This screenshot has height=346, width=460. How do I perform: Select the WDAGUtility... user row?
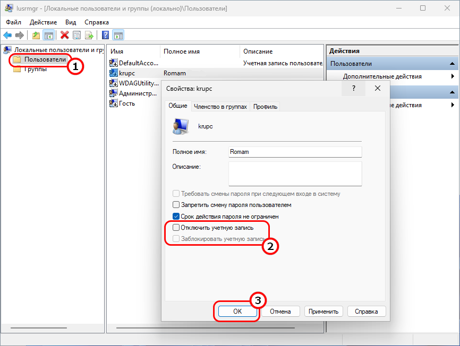139,83
